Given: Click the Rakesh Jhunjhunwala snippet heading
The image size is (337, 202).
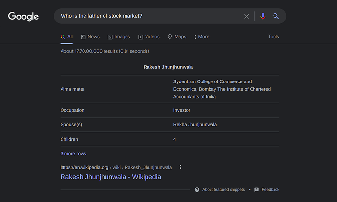Looking at the screenshot, I should pos(168,67).
